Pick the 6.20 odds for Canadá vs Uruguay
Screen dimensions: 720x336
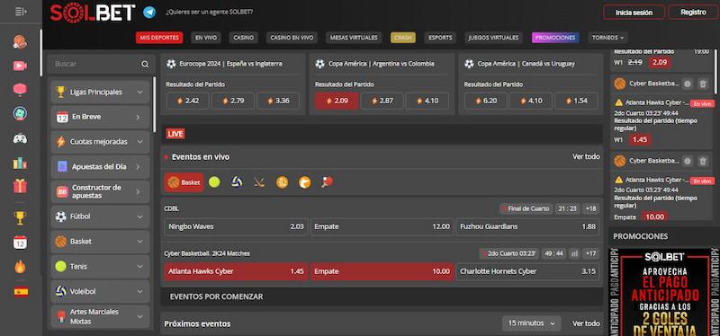pos(486,101)
